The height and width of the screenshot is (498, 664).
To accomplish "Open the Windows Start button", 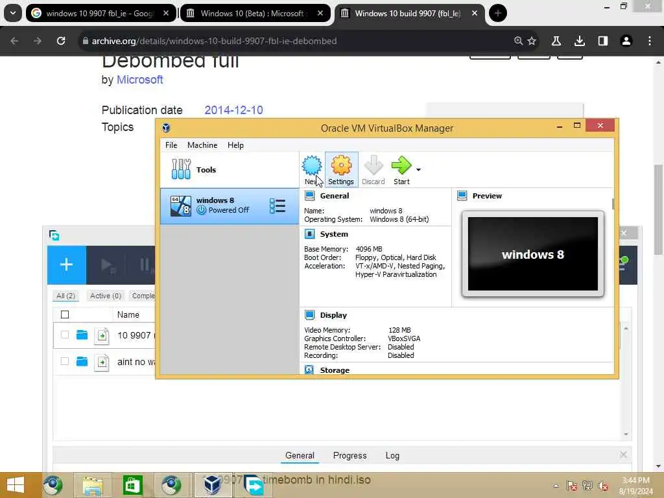I will point(16,485).
